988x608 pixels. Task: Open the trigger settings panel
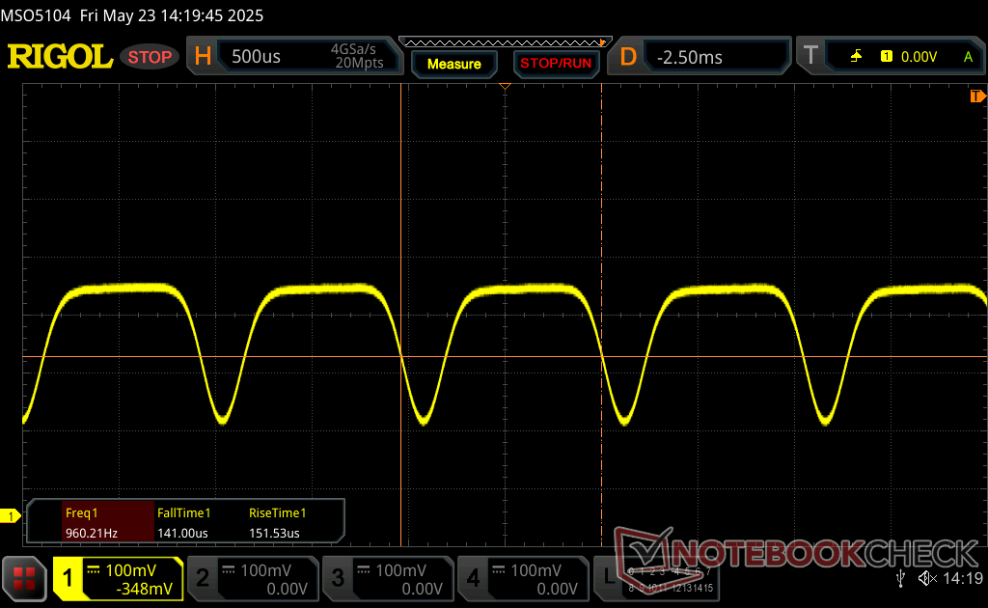[x=888, y=57]
